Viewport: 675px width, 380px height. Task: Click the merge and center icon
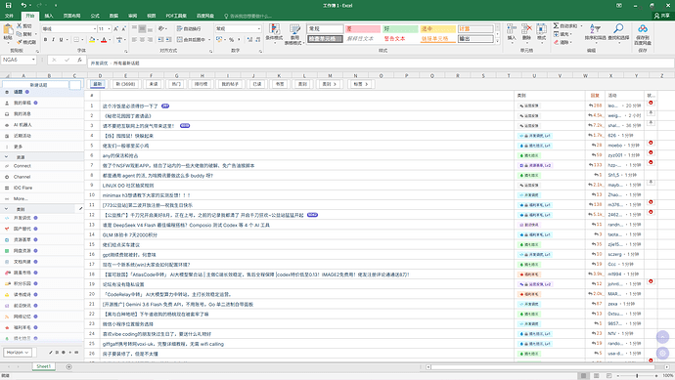click(x=180, y=39)
